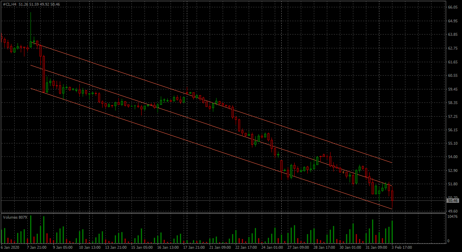Click the current price tag 50.46
The image size is (462, 252).
click(x=453, y=200)
